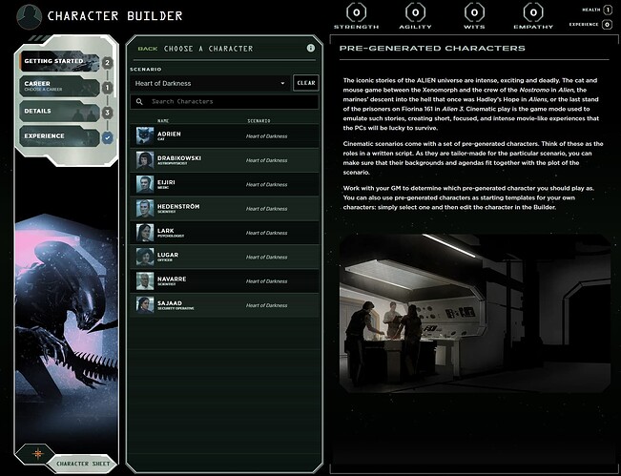Open the Character Sheet
The width and height of the screenshot is (621, 476).
[83, 464]
